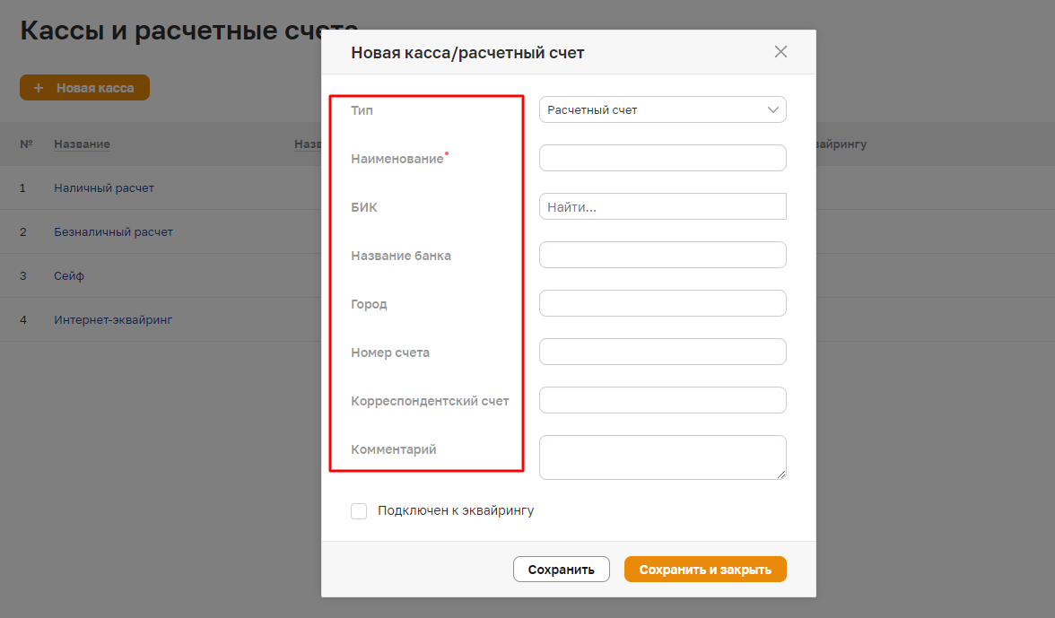Viewport: 1055px width, 618px height.
Task: Click the plus icon on Новая касса
Action: 39,88
